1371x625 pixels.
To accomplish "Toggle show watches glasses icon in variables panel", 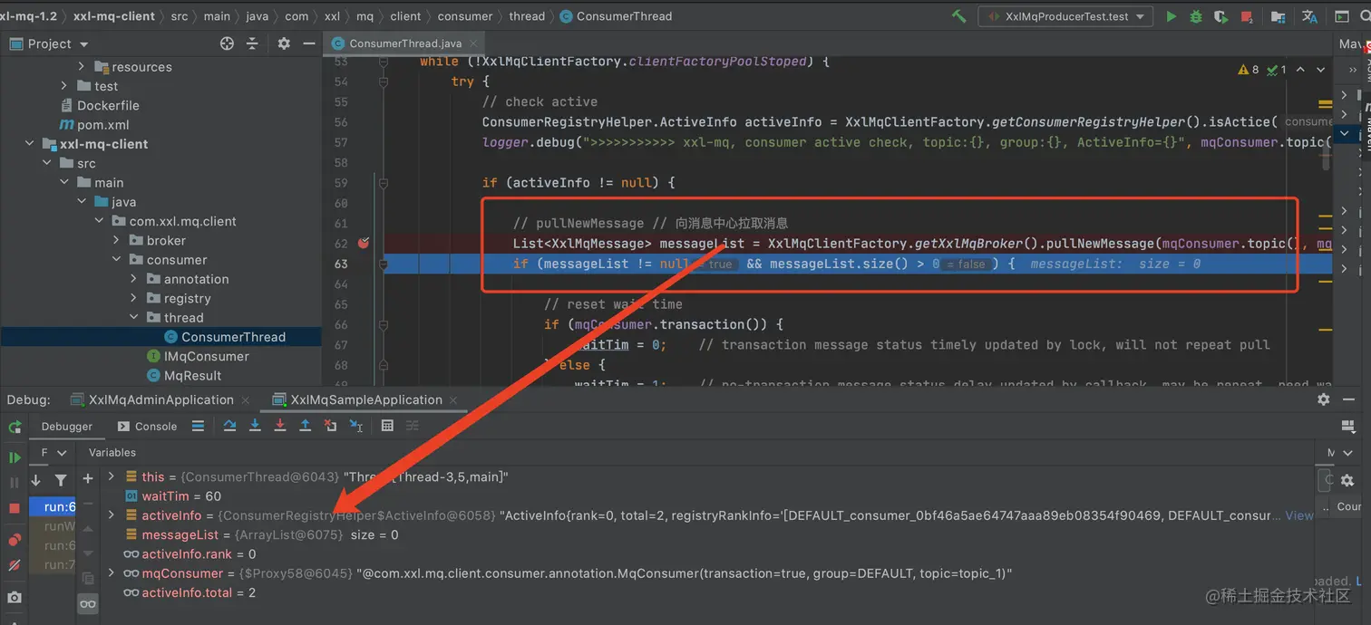I will coord(88,603).
